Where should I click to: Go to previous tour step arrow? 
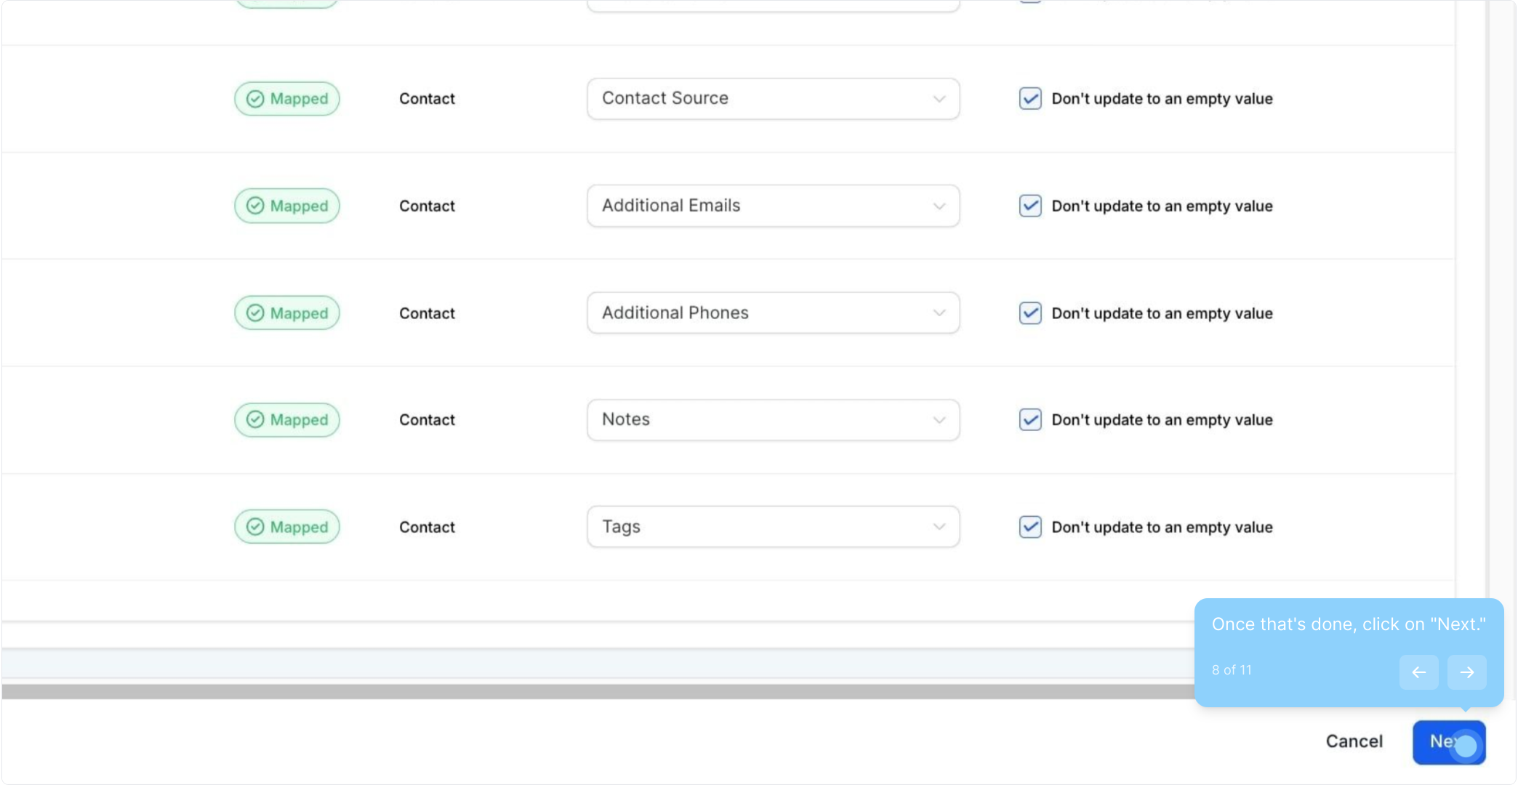point(1418,672)
